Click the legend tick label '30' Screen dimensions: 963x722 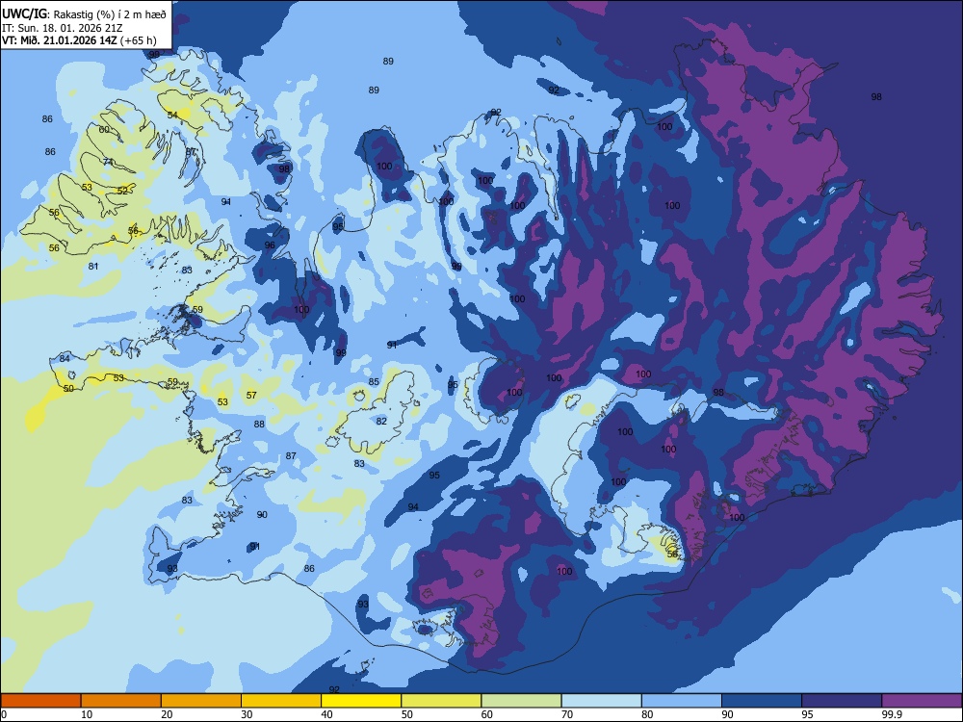[247, 714]
